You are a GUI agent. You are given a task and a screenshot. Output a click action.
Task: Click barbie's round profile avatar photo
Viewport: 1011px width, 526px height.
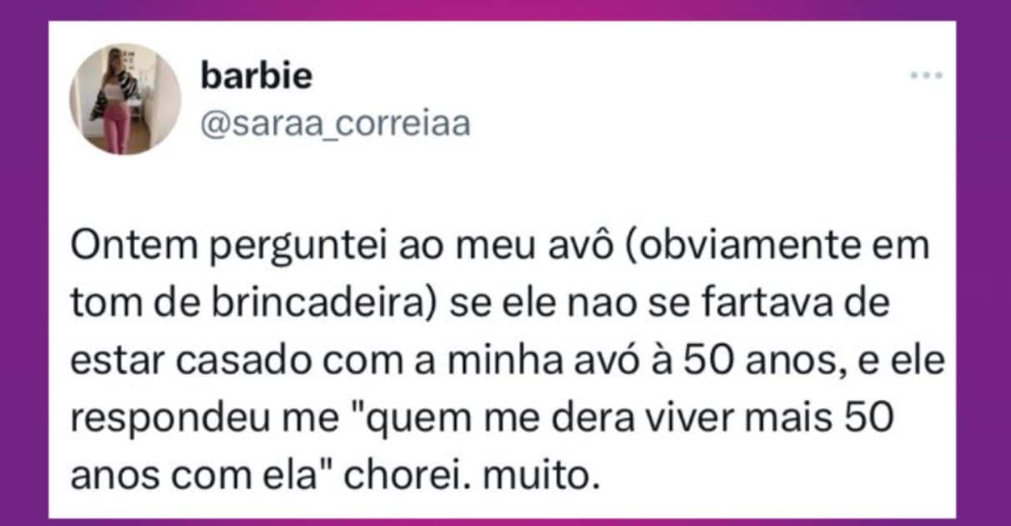click(125, 101)
